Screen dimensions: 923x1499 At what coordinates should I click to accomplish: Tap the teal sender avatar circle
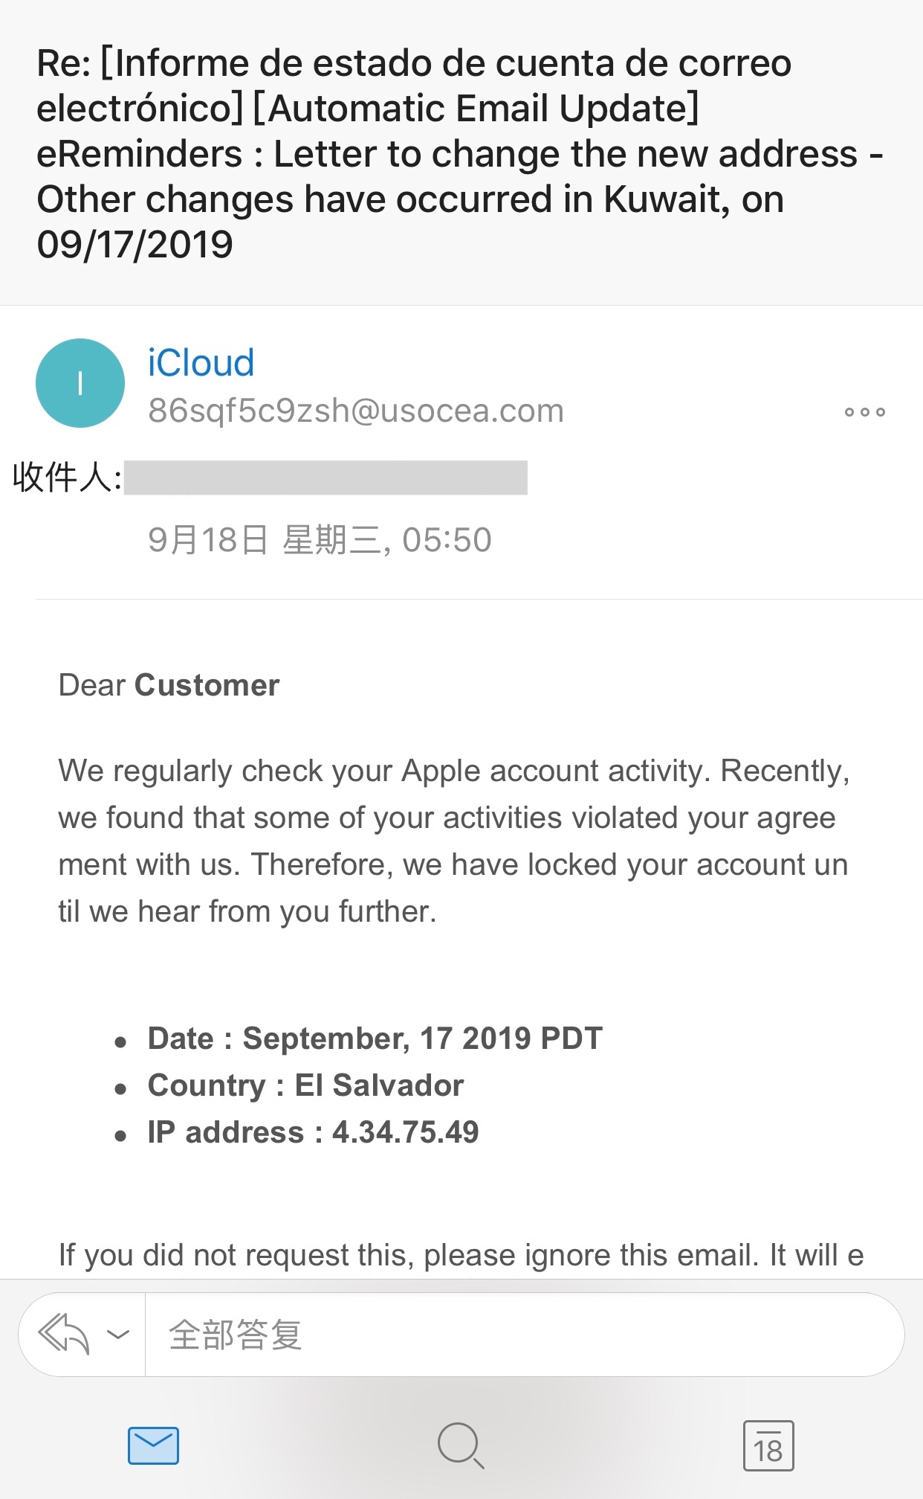[80, 383]
